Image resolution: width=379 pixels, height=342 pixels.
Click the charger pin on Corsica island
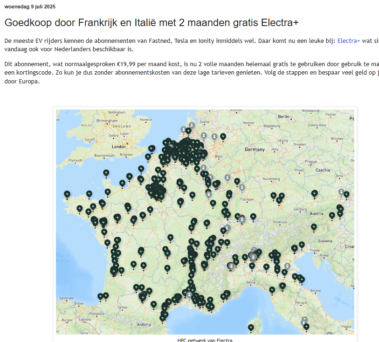251,328
